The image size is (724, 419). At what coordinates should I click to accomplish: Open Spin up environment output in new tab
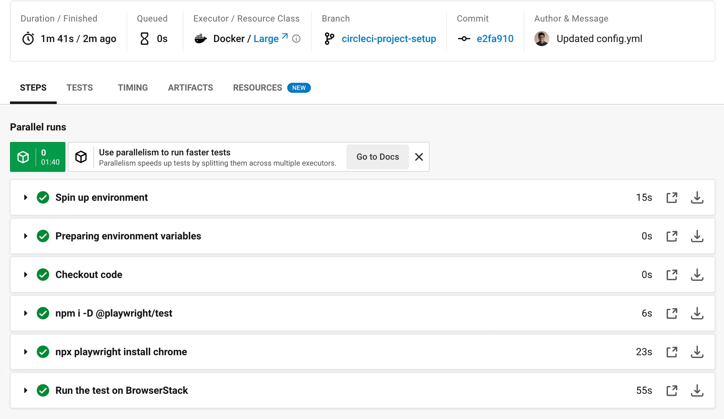(672, 197)
